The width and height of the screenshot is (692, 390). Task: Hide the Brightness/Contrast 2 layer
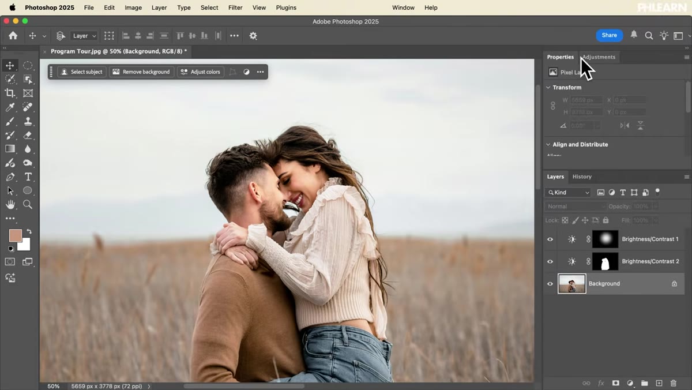550,261
